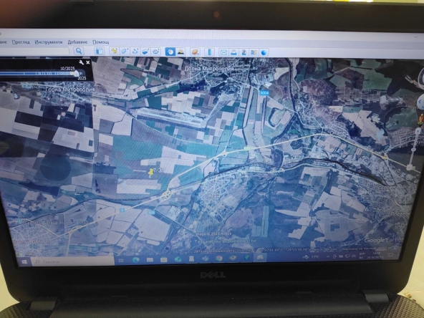Click the email envelope icon
The width and height of the screenshot is (424, 318).
coord(223,52)
